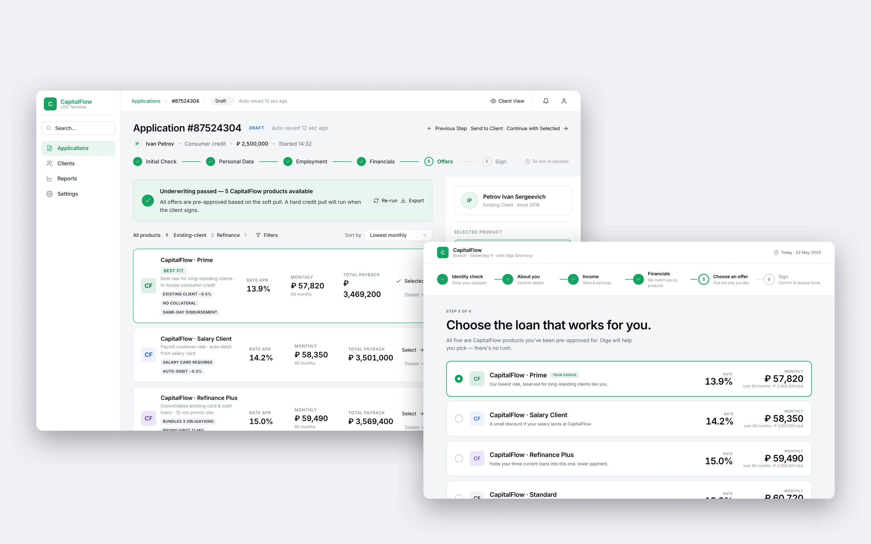Click the CF logo on the Prime offer card
Screen dimensions: 871x544
tap(149, 286)
